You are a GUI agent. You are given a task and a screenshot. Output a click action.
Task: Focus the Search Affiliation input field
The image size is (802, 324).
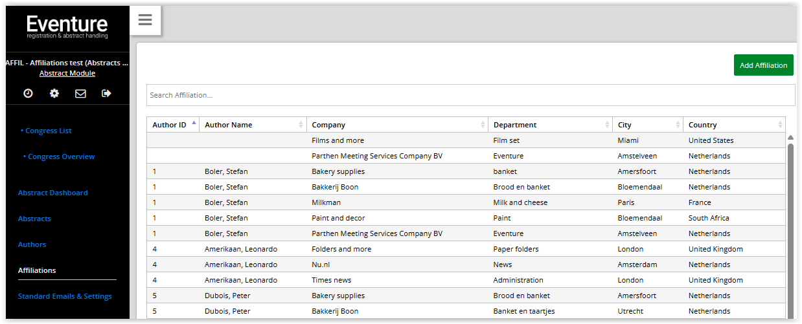point(470,95)
